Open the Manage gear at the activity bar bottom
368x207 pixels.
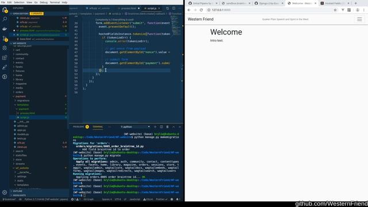(x=5, y=192)
